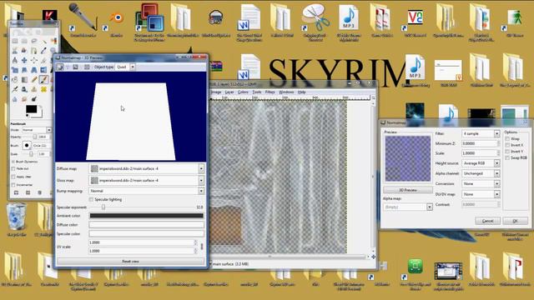The height and width of the screenshot is (300, 534).
Task: Click Scale object icon in 3D Preview toolbar
Action: (x=76, y=67)
